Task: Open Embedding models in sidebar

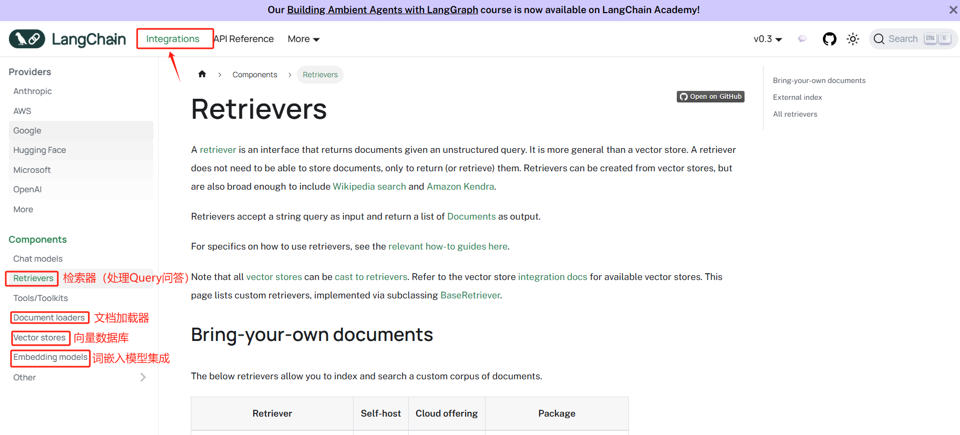Action: (x=50, y=357)
